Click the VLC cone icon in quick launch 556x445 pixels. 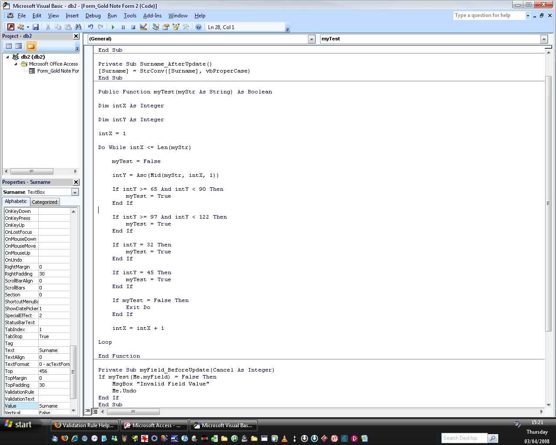pos(284,438)
